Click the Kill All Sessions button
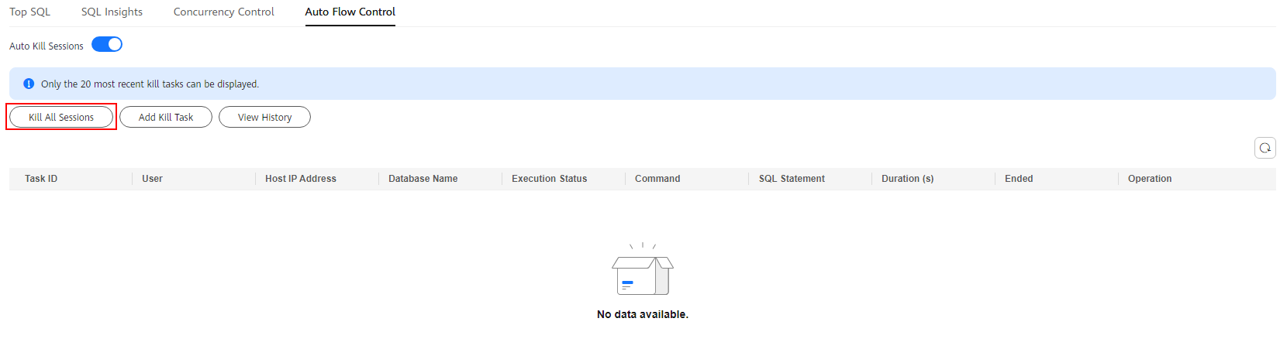The height and width of the screenshot is (356, 1287). (61, 117)
